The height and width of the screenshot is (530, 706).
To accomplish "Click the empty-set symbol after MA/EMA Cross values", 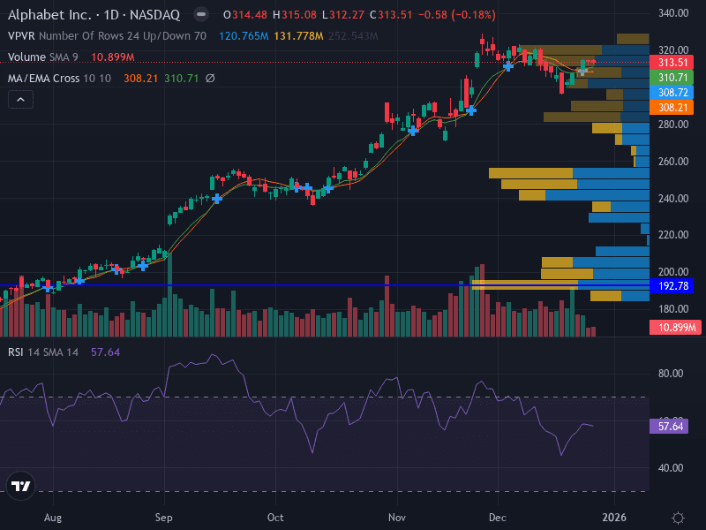I will click(210, 79).
